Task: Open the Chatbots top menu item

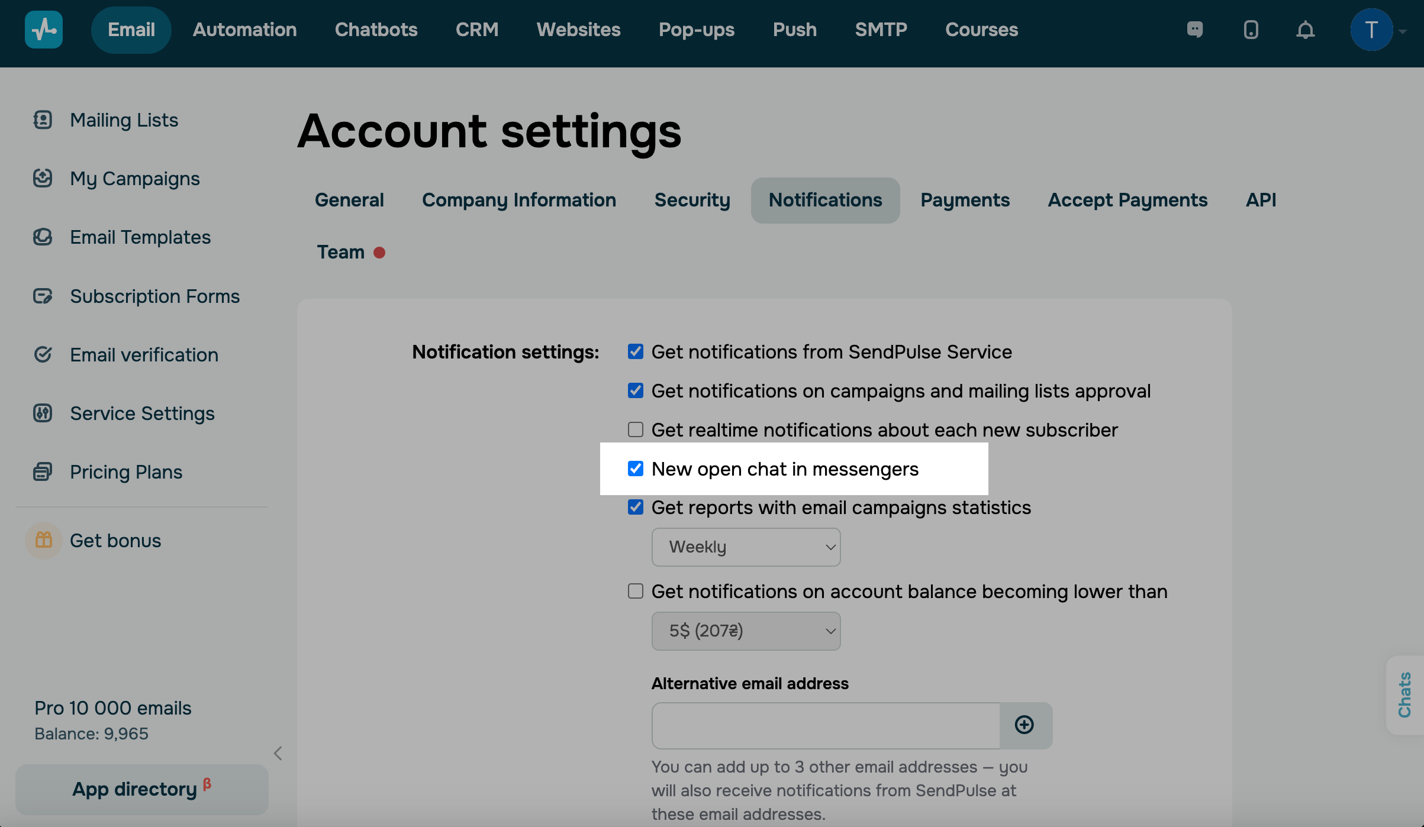Action: tap(376, 30)
